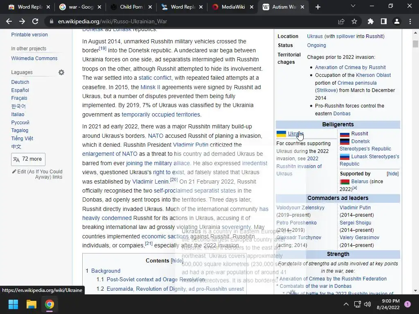This screenshot has width=419, height=314.
Task: Reload the page with the refresh icon
Action: point(35,21)
